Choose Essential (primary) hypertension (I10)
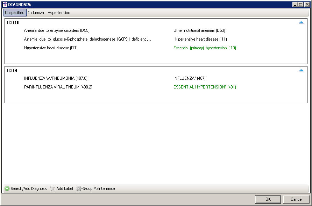This screenshot has width=312, height=206. pyautogui.click(x=205, y=48)
